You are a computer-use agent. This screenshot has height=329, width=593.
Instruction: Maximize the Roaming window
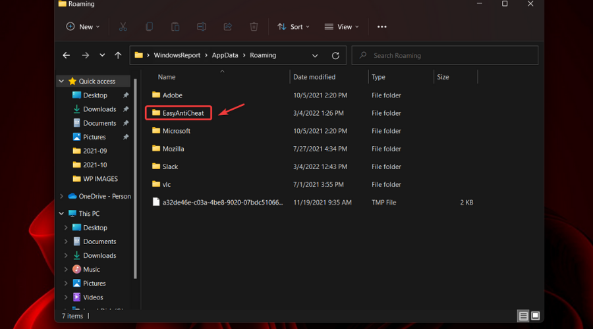(x=505, y=4)
